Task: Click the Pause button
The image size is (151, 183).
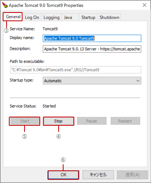Action: (92, 121)
